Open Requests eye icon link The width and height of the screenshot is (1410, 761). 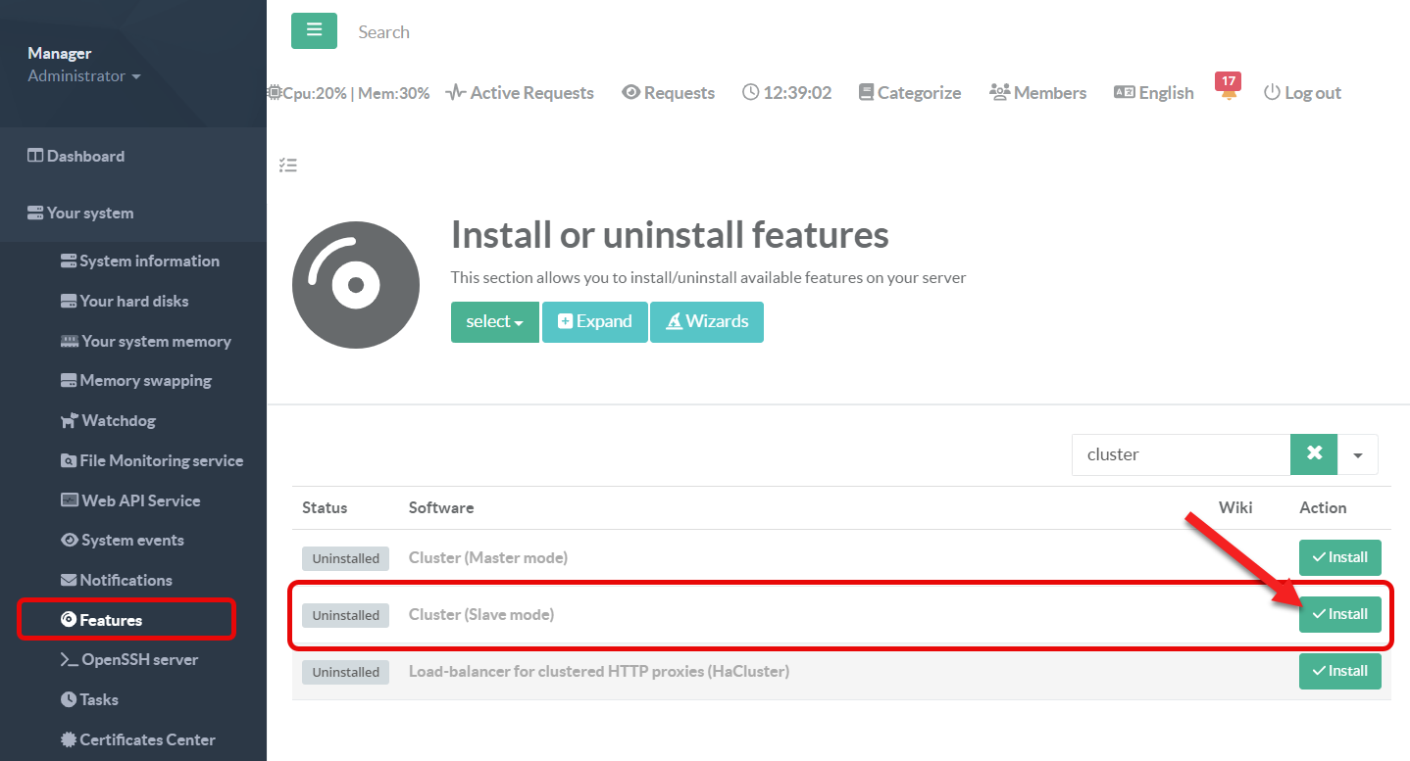click(668, 93)
